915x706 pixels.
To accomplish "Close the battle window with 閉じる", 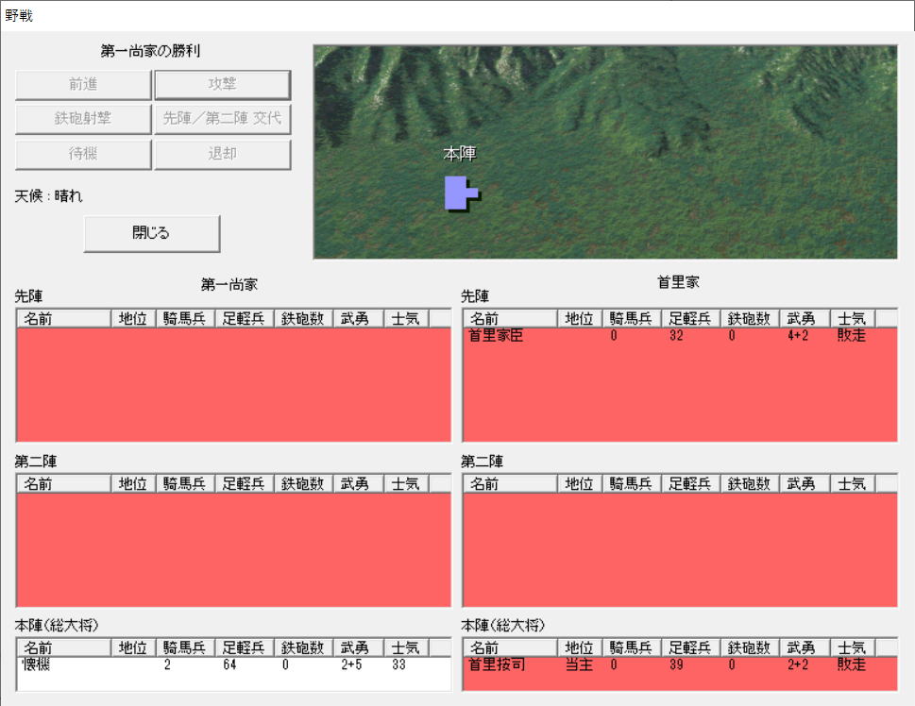I will (151, 233).
